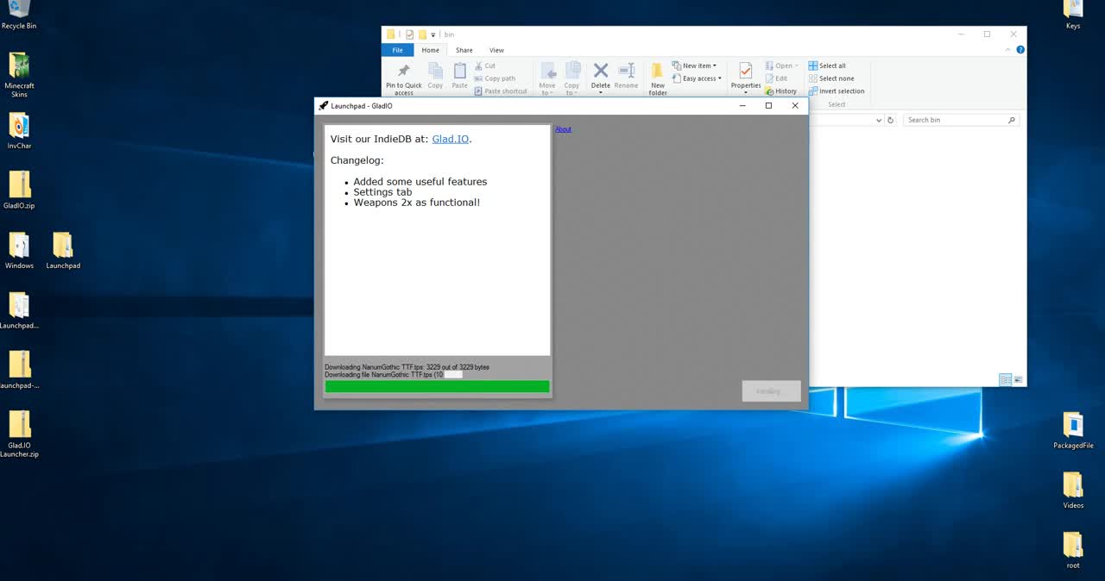The image size is (1105, 581).
Task: Open the Customize Quick Access Toolbar arrow
Action: (433, 35)
